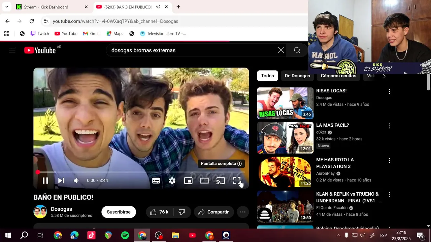431x242 pixels.
Task: Open Dosogas channel avatar
Action: [x=40, y=212]
